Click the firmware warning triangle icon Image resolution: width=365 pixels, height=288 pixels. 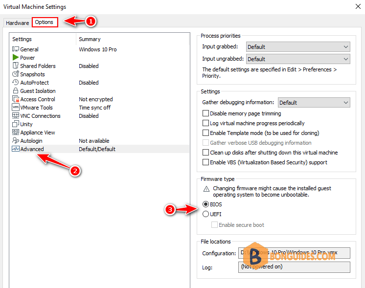206,189
